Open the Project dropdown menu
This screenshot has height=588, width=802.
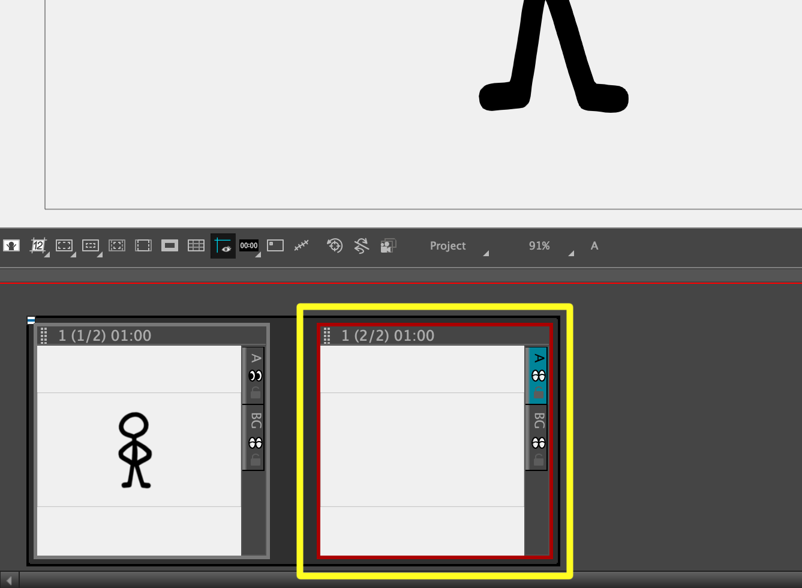(x=459, y=246)
